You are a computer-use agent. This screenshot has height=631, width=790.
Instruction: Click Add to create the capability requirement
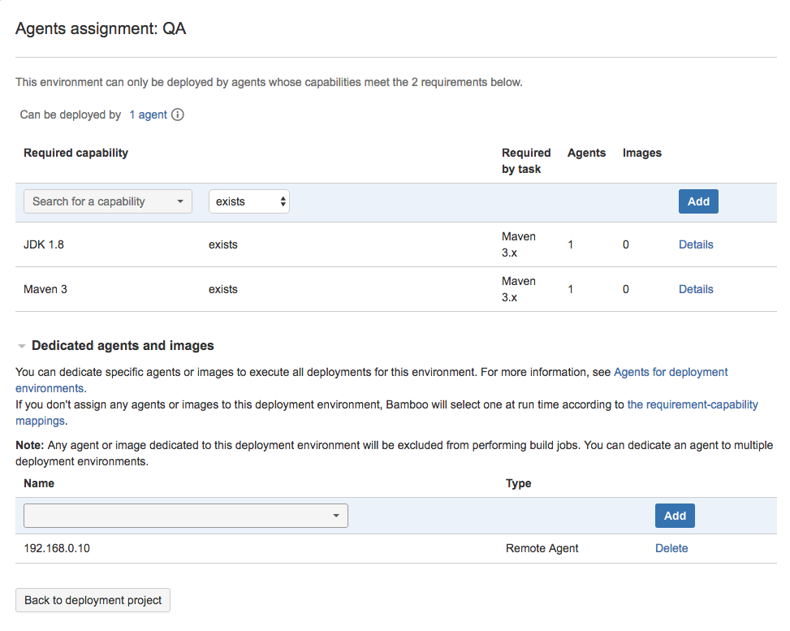click(697, 201)
